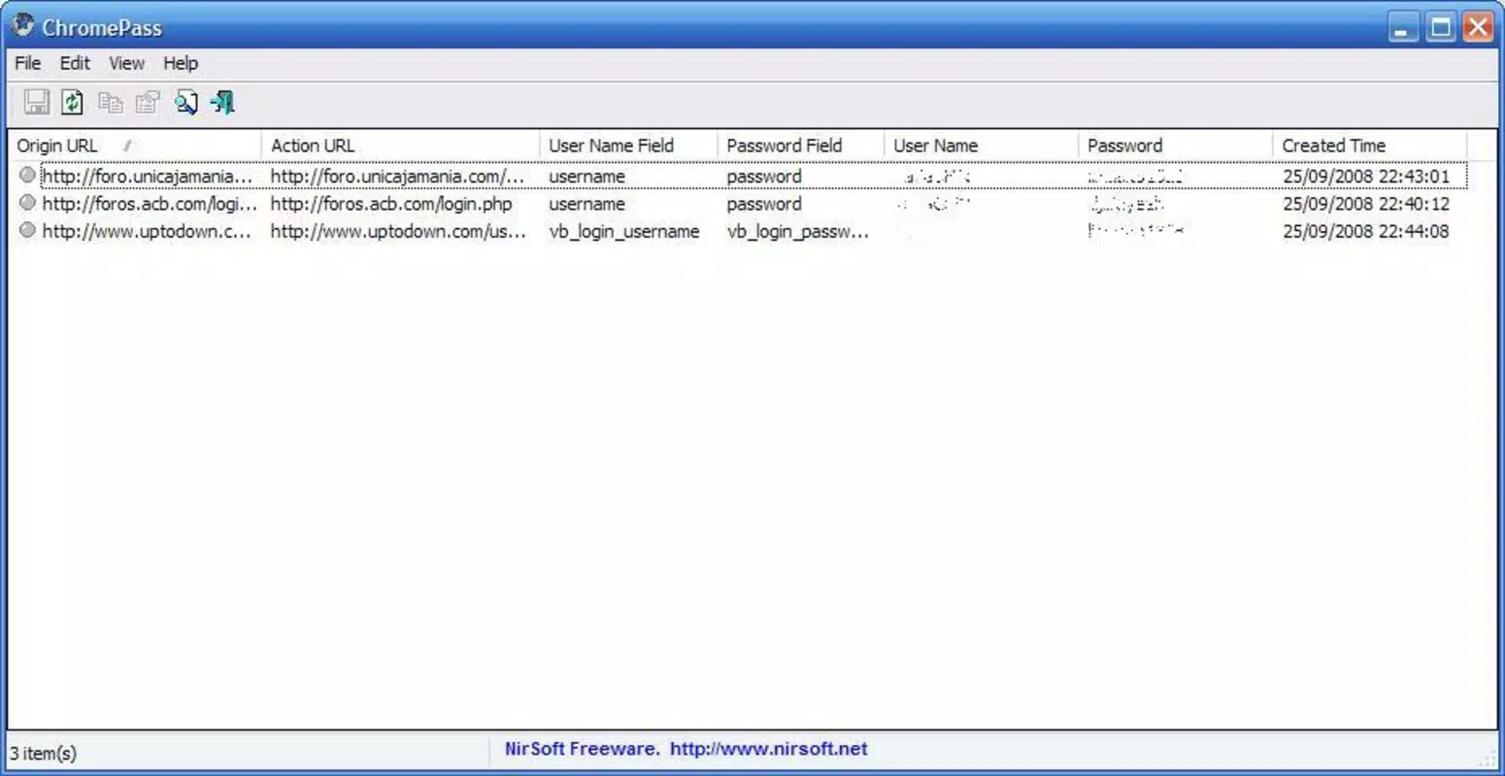Click the vb_login_username cell
The image size is (1505, 776).
tap(624, 231)
